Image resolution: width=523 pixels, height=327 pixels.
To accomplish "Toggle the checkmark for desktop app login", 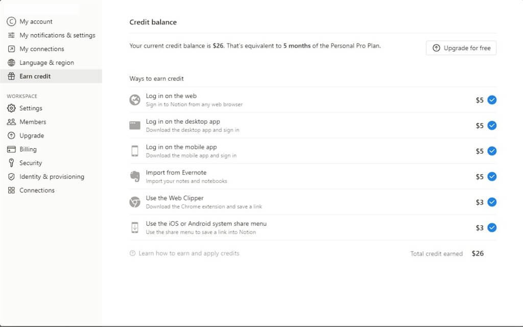I will click(x=492, y=126).
